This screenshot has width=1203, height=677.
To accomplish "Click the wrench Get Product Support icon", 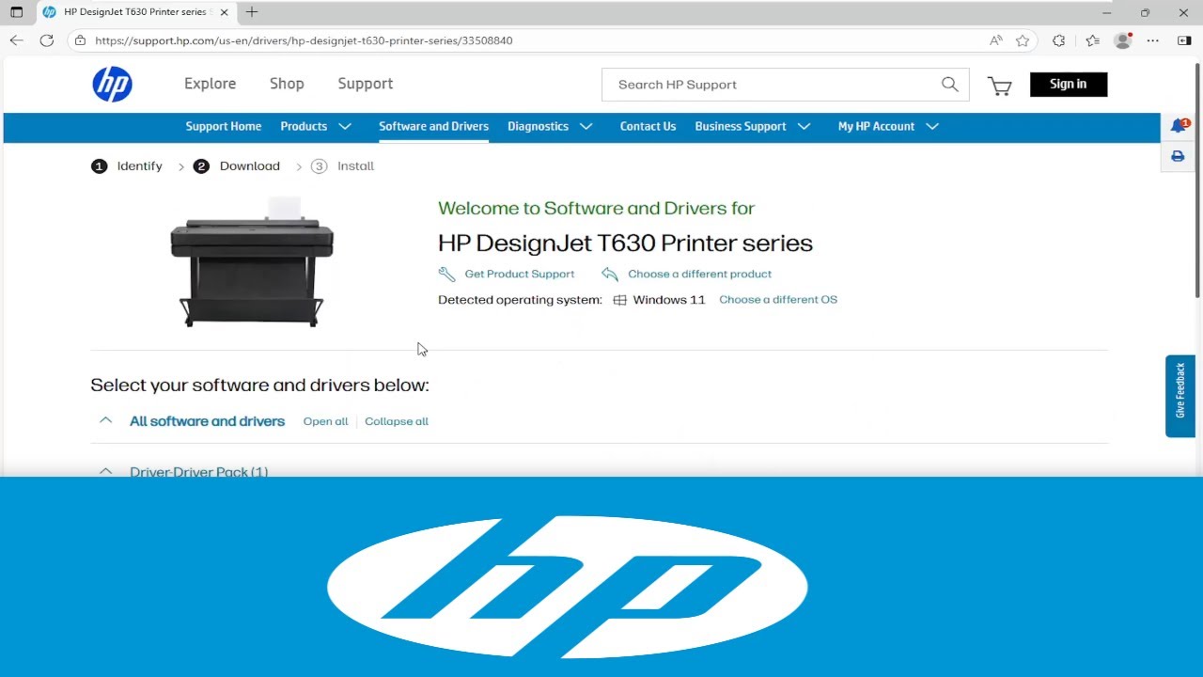I will pos(446,274).
